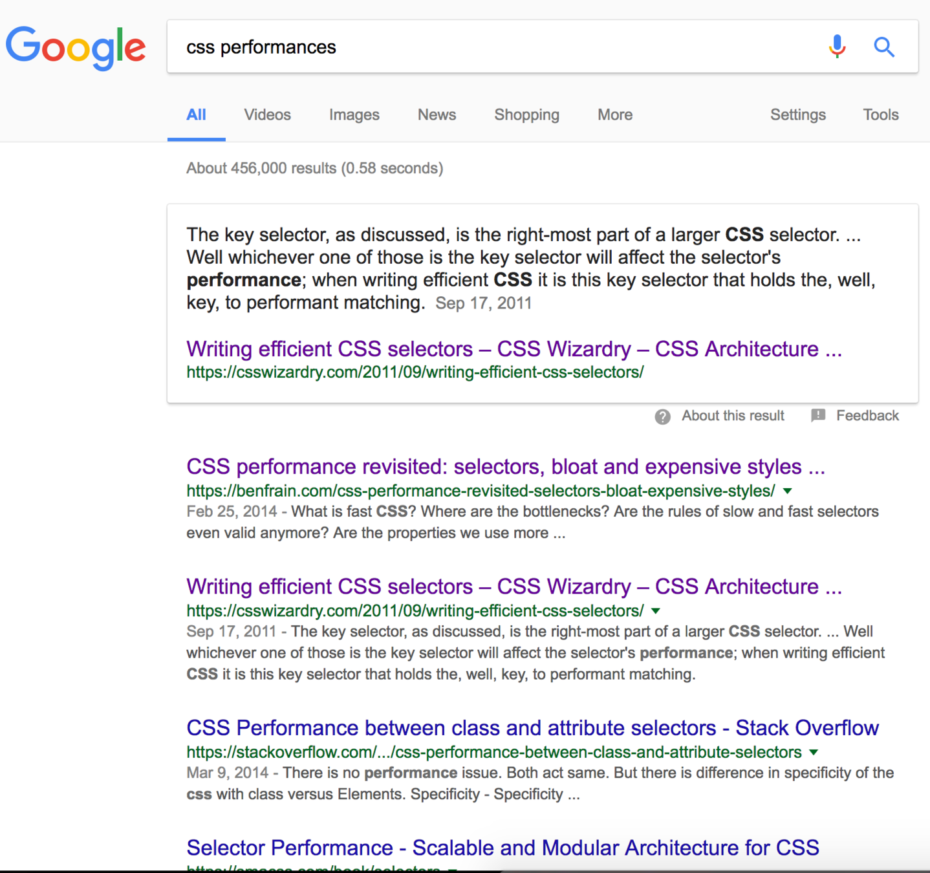930x873 pixels.
Task: Switch to the Images tab
Action: [x=354, y=115]
